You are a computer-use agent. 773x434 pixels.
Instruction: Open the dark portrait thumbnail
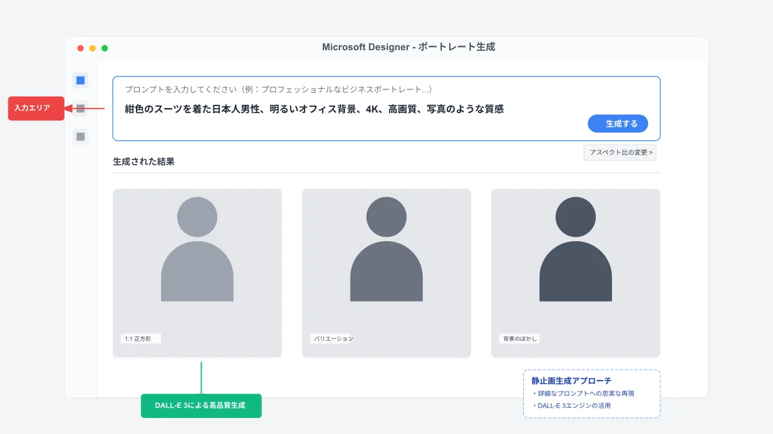click(576, 273)
